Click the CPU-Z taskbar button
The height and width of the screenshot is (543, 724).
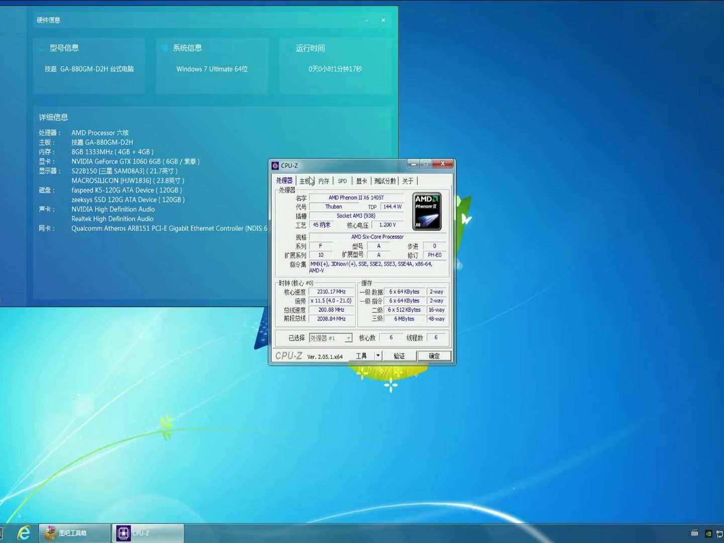(148, 533)
